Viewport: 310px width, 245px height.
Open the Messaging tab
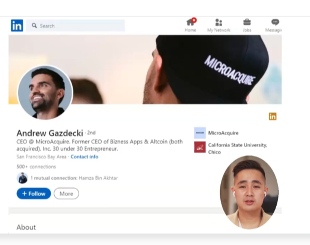pos(273,25)
